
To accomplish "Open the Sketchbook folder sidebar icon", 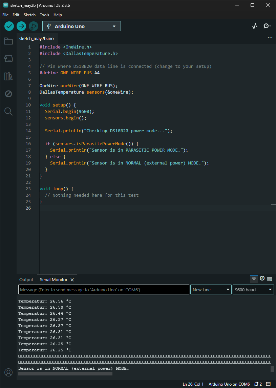I will coord(8,41).
